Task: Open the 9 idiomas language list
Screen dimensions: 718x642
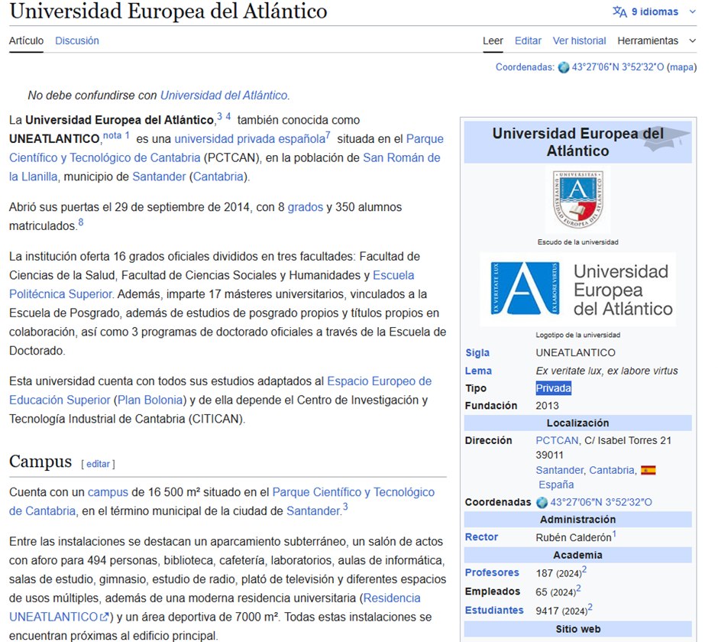Action: [x=655, y=11]
